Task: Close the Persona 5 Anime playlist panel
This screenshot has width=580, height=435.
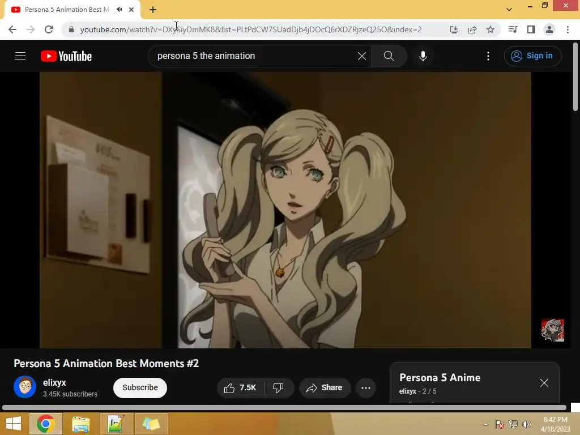Action: click(x=544, y=383)
